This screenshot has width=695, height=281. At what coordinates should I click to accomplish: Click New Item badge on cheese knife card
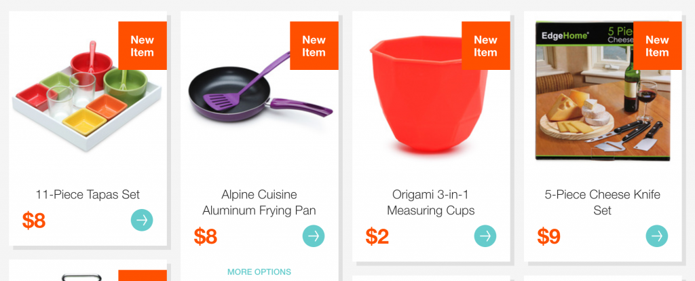[657, 45]
